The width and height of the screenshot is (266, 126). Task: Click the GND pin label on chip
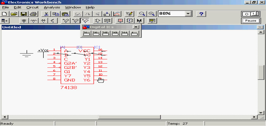click(x=70, y=80)
